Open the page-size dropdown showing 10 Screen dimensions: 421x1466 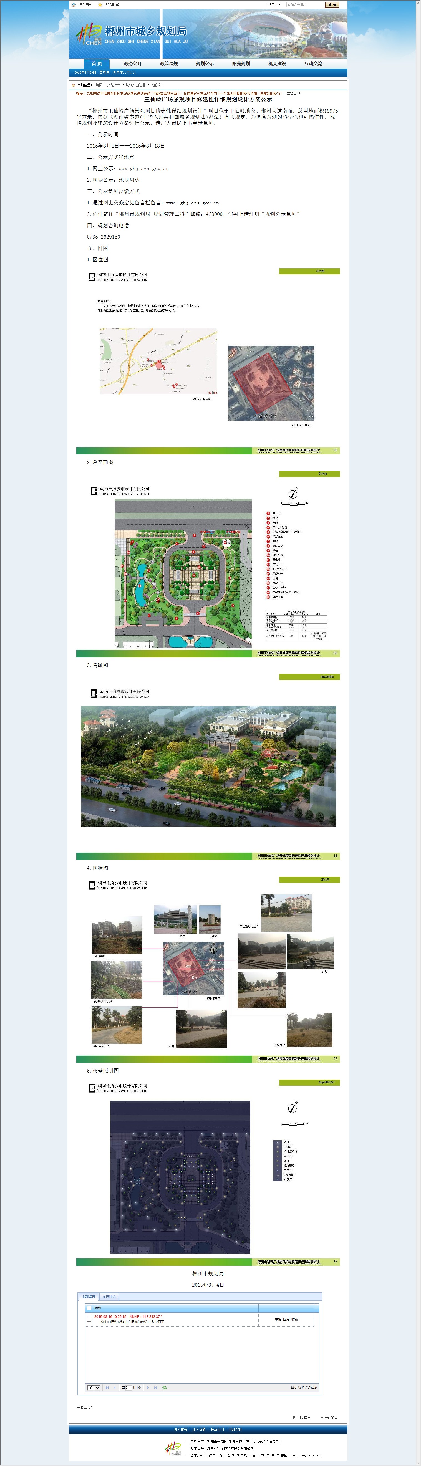pos(93,1387)
